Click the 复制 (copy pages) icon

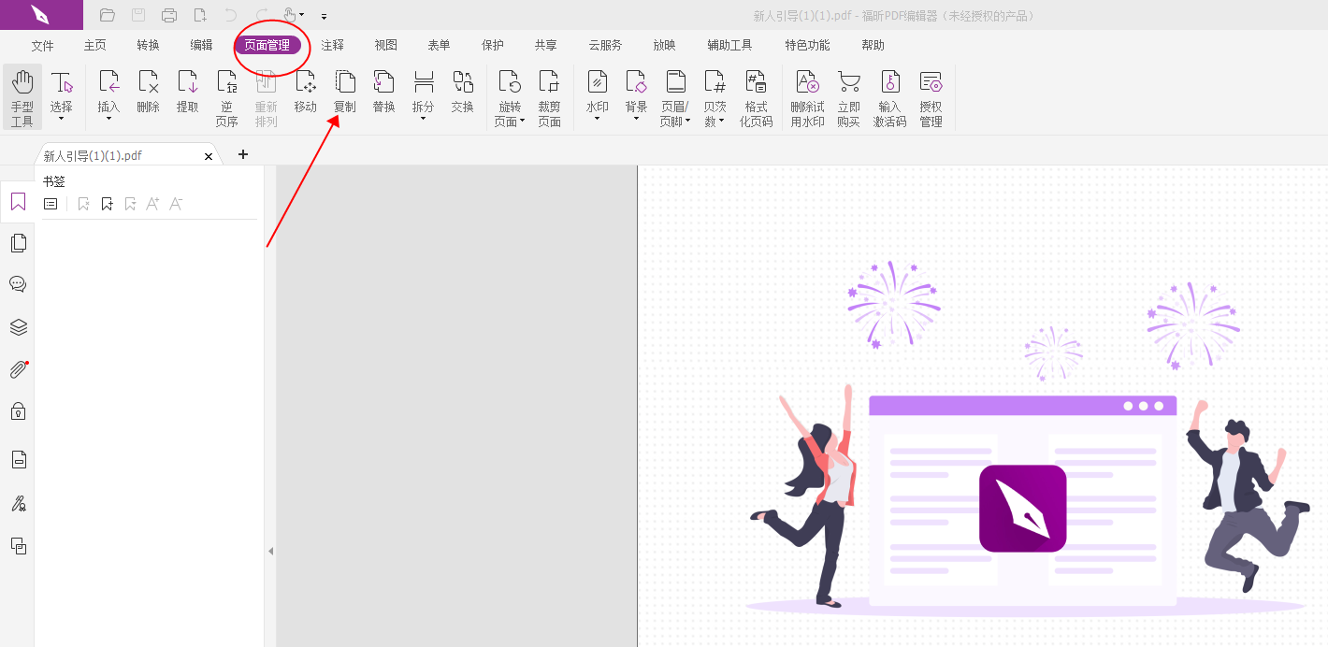345,92
